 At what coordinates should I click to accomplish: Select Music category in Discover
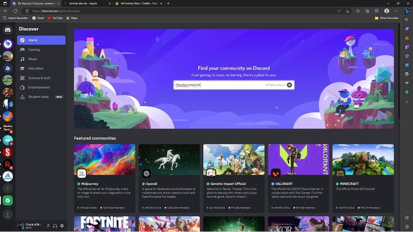tap(41, 59)
